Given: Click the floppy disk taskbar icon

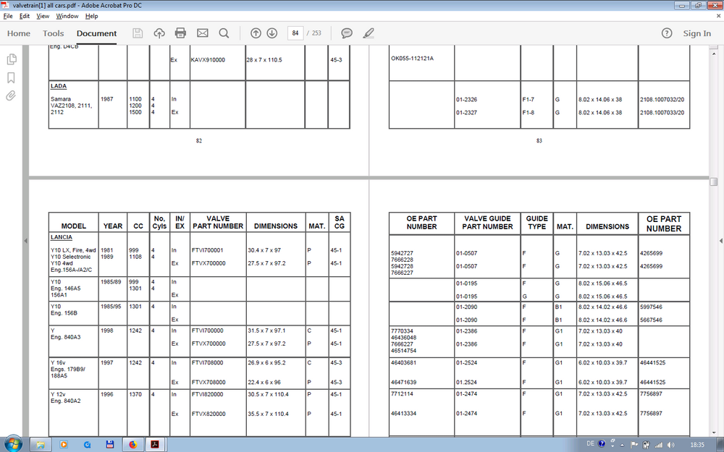Looking at the screenshot, I should click(110, 445).
